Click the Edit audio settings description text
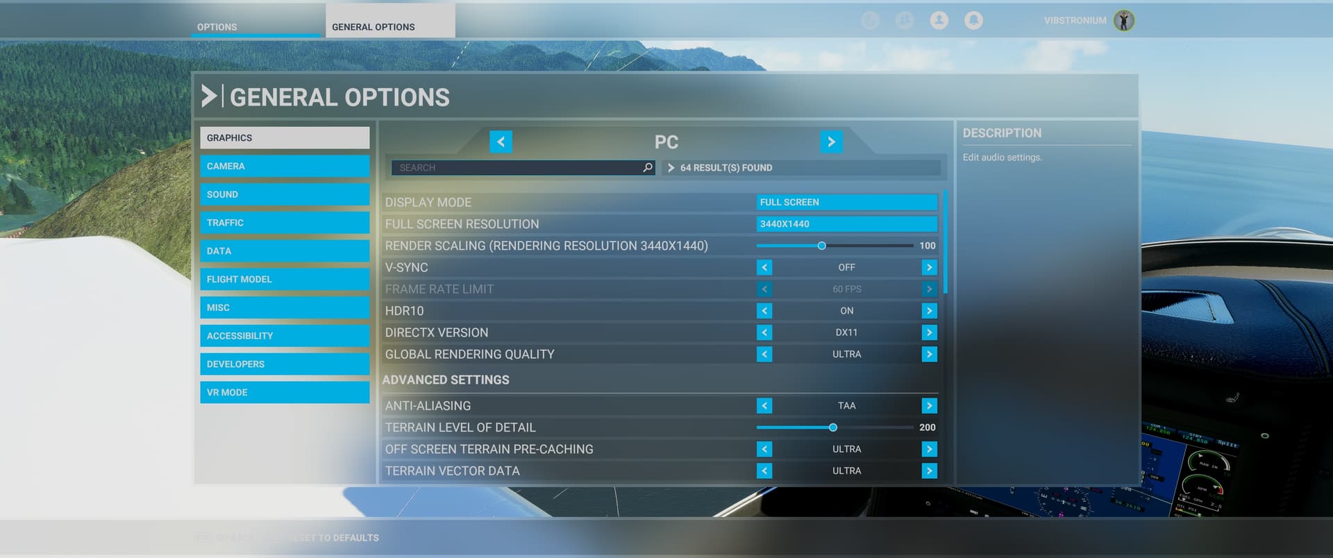 [1002, 158]
